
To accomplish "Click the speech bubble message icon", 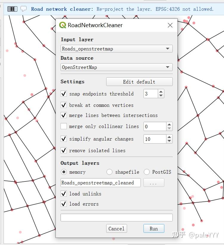I will tap(24, 9).
